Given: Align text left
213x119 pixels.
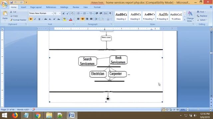Looking at the screenshot, I should (79, 19).
